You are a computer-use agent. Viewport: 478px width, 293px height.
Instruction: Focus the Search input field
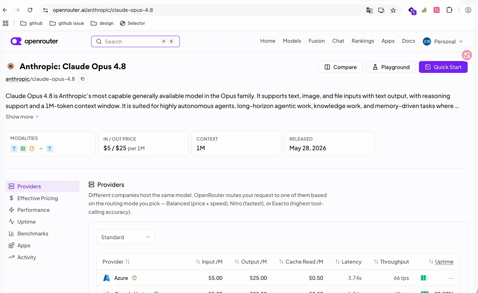click(135, 41)
